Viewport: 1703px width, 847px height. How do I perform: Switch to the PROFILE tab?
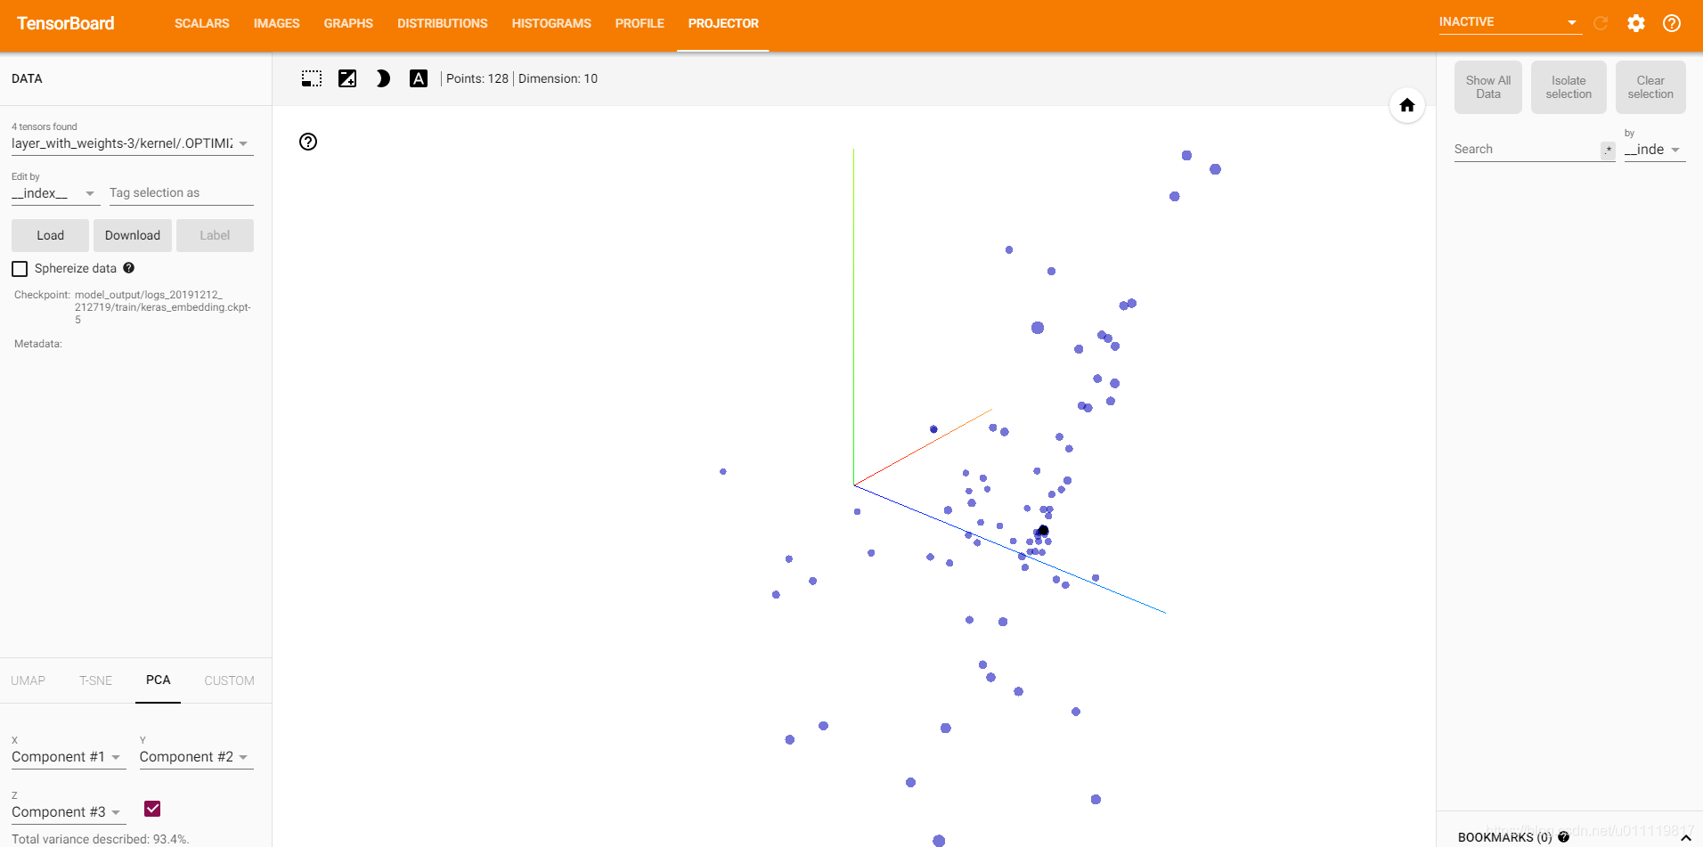(640, 24)
